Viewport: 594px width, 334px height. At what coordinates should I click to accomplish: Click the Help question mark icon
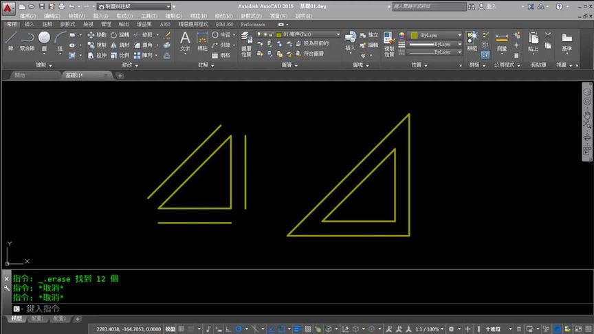point(559,6)
